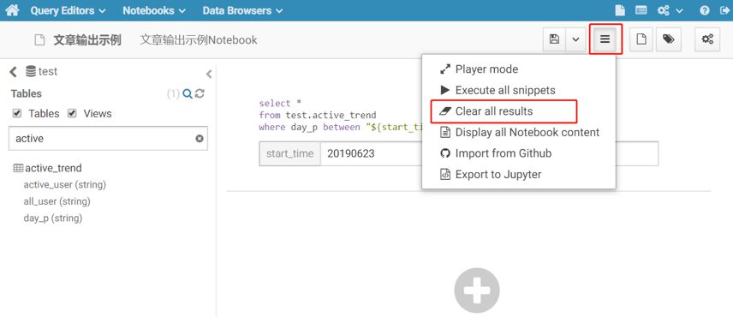Click the sign out icon
This screenshot has width=733, height=317.
724,11
